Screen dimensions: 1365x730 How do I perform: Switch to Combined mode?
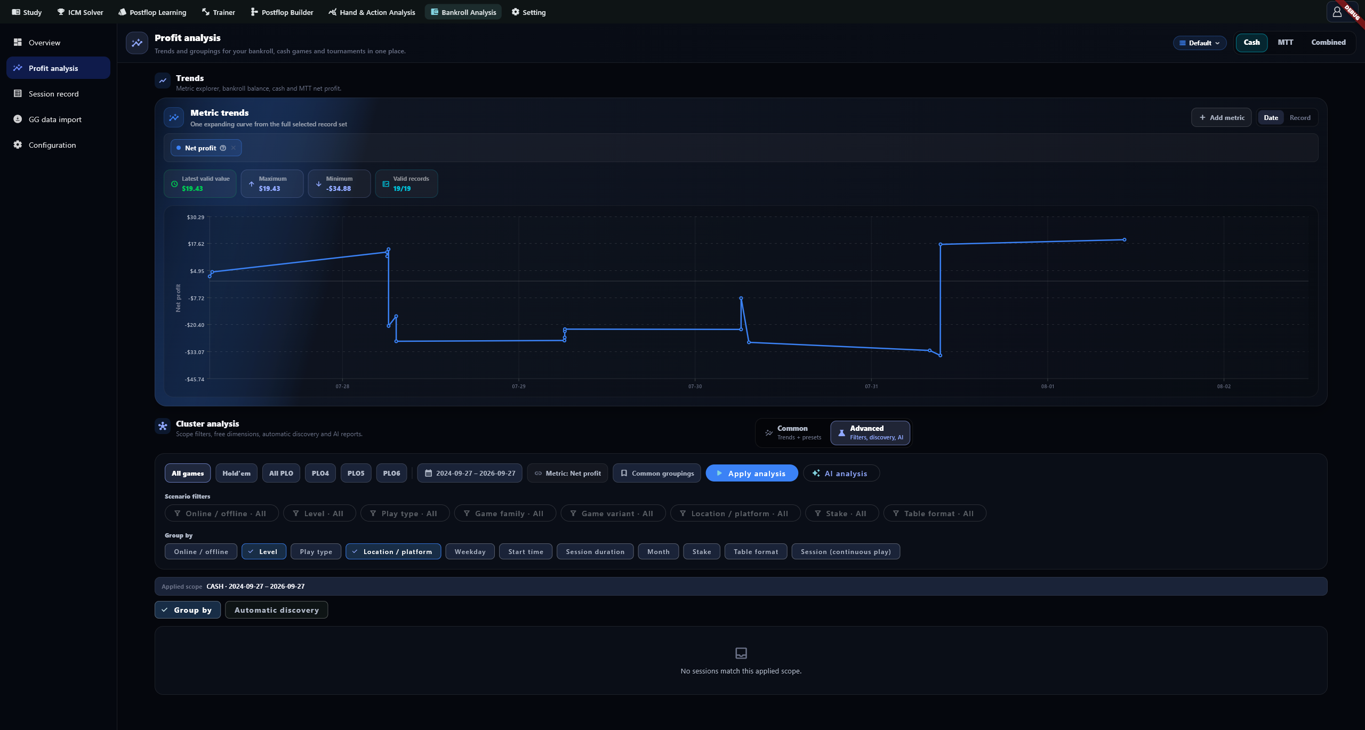[x=1328, y=43]
